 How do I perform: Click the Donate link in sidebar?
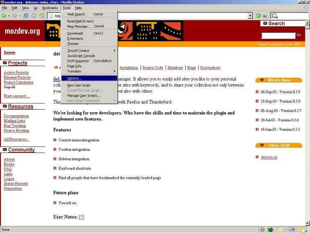(x=9, y=53)
